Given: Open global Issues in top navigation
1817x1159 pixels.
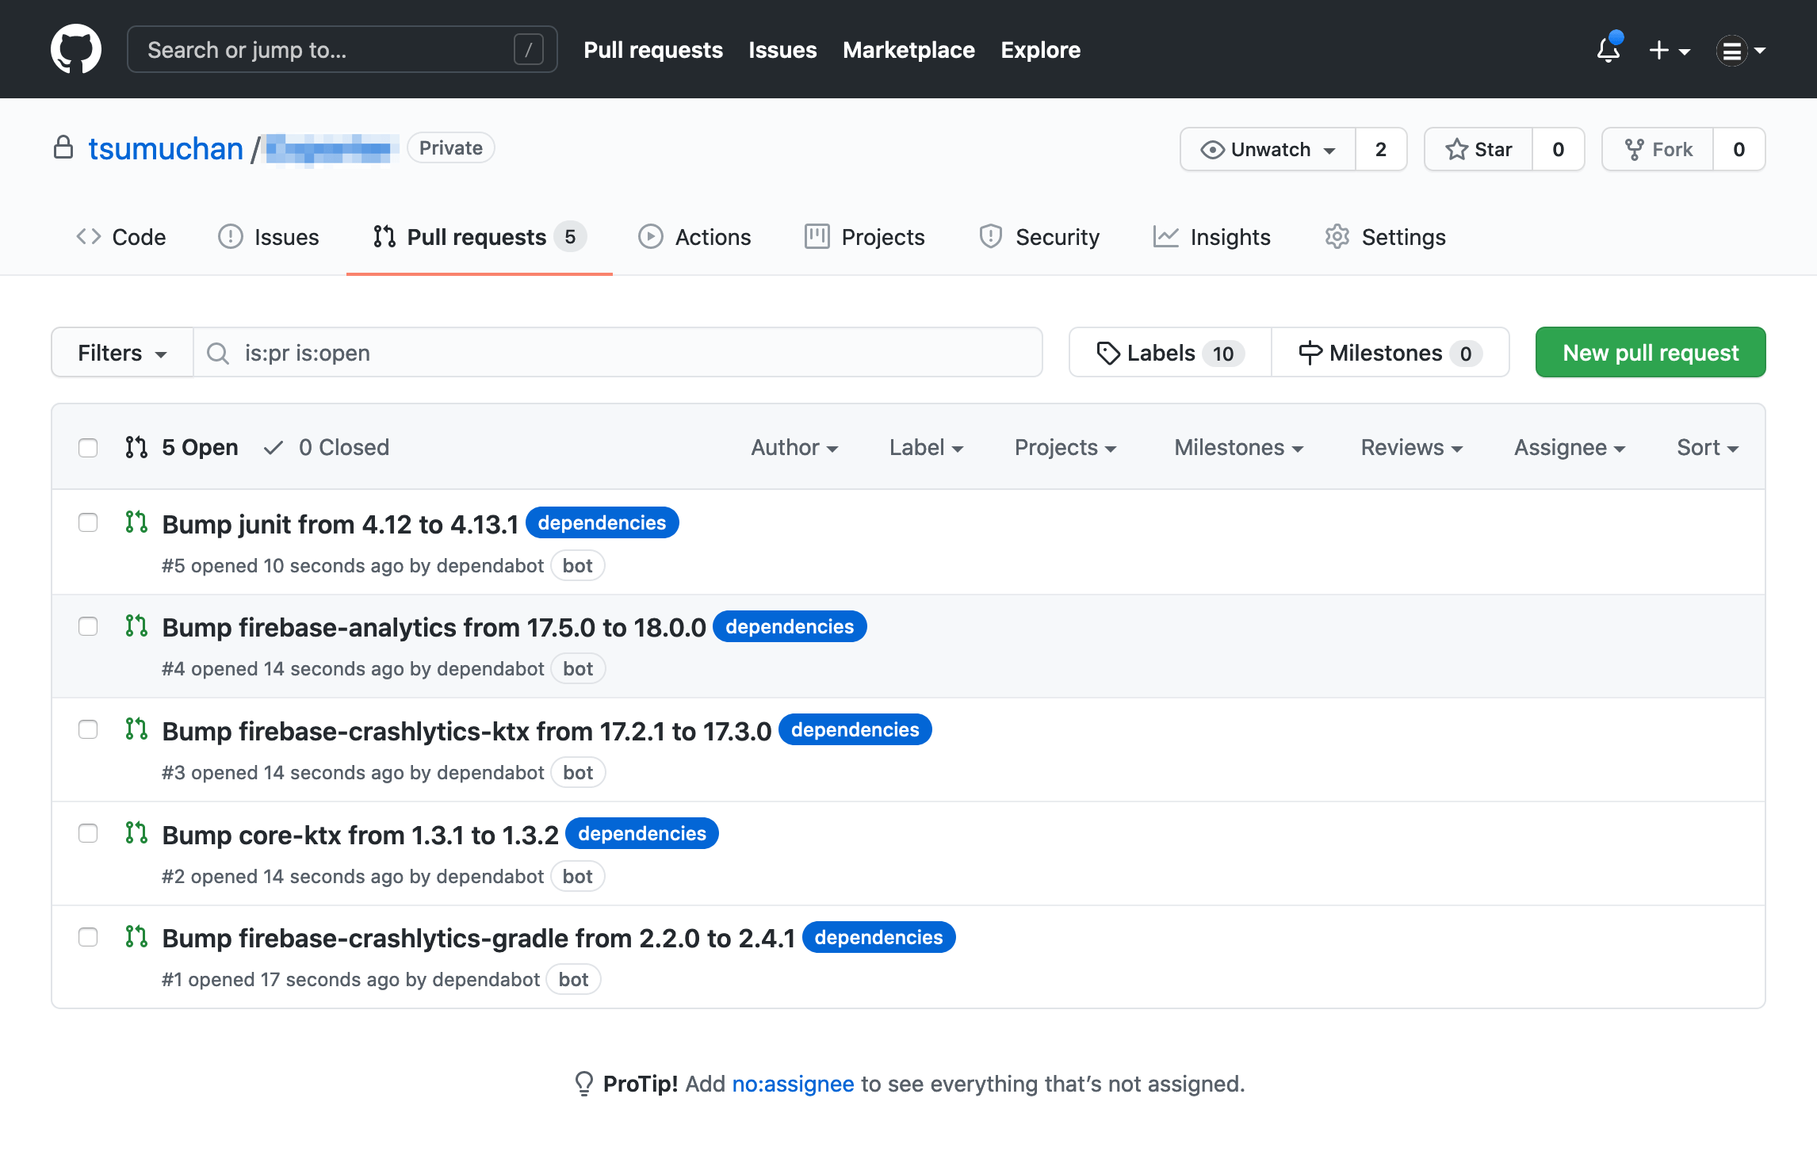Looking at the screenshot, I should tap(782, 49).
